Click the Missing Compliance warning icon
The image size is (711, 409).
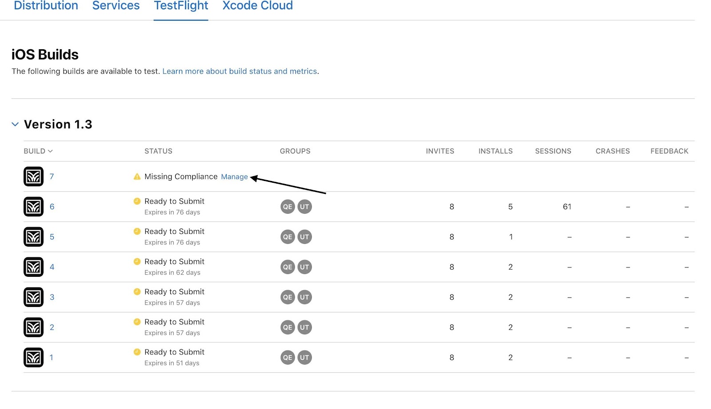[137, 177]
